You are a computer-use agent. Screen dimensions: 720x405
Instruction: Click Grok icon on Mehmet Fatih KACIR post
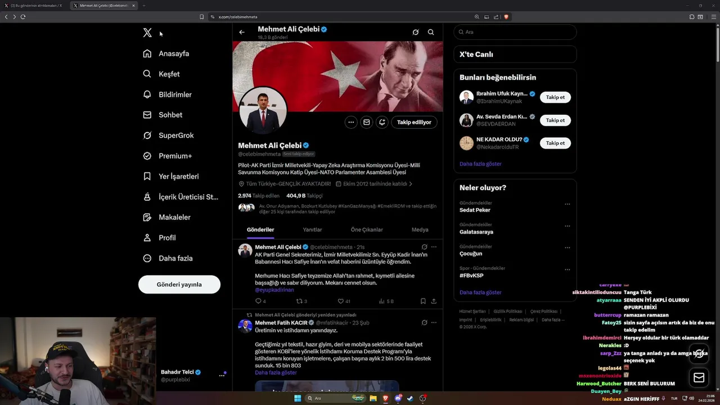click(x=425, y=323)
